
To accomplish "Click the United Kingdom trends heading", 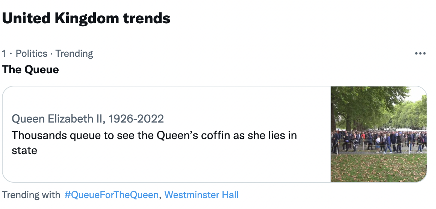I will coord(86,19).
